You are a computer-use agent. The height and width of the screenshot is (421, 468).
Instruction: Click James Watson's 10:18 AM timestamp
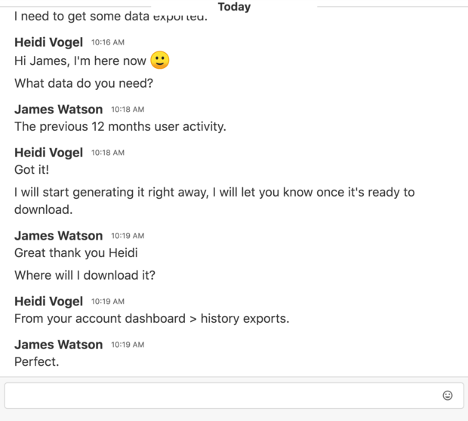128,110
